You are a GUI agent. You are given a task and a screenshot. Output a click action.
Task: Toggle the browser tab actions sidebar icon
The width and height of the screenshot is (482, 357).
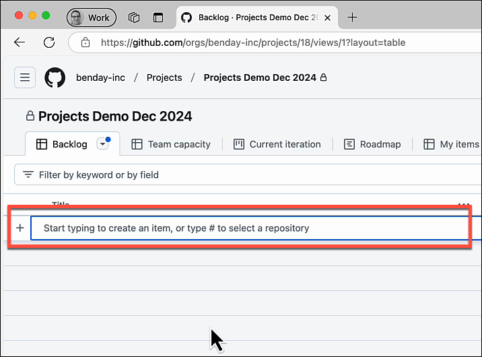(x=158, y=18)
